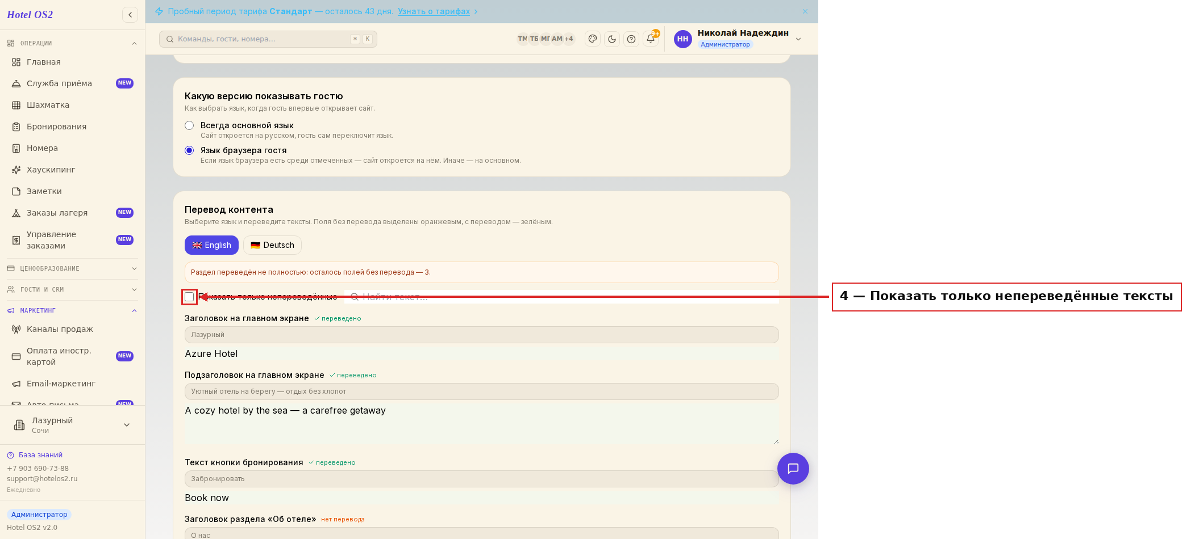Click the ТМ user avatar

click(x=522, y=39)
